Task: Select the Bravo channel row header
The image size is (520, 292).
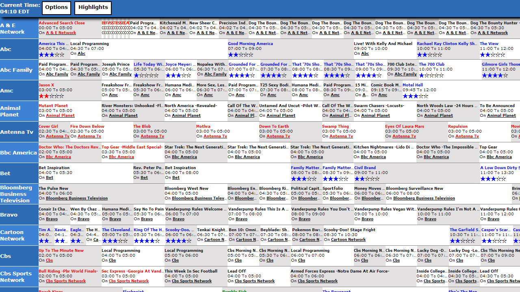Action: pyautogui.click(x=19, y=215)
